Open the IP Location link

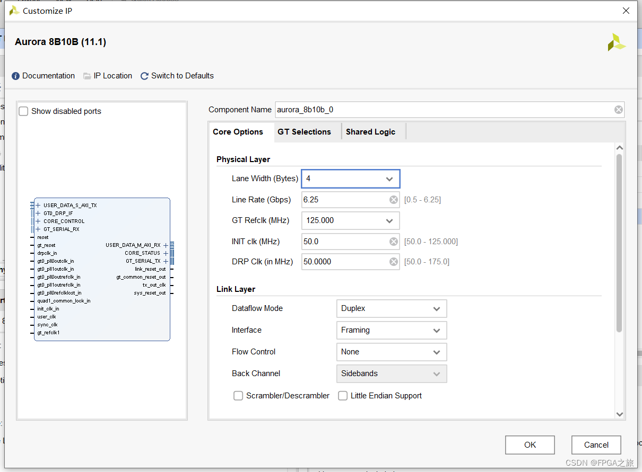[x=113, y=76]
